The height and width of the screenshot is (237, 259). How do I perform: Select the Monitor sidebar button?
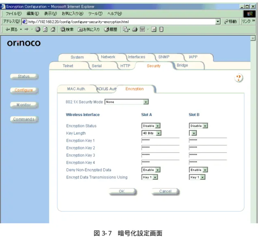(x=24, y=105)
